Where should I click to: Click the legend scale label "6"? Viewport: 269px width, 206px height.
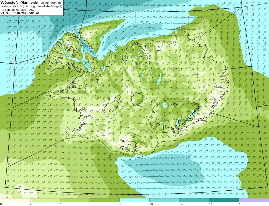click(x=90, y=204)
